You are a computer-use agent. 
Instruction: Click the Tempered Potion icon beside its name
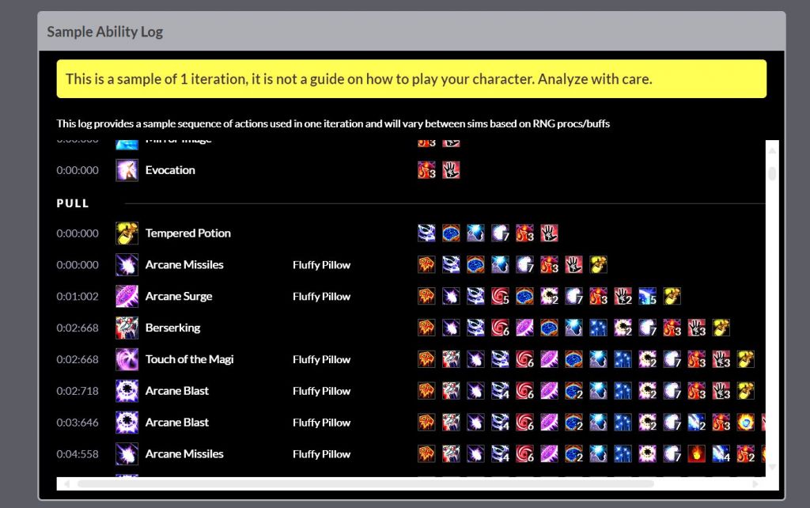pyautogui.click(x=127, y=233)
